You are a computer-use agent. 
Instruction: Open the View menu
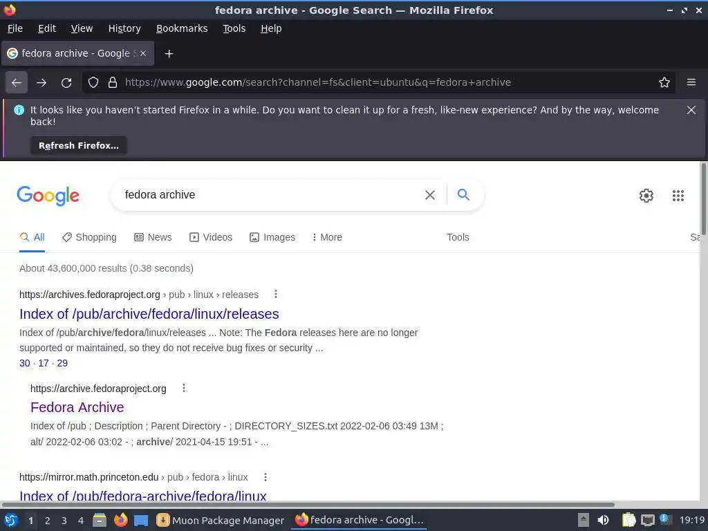point(82,28)
